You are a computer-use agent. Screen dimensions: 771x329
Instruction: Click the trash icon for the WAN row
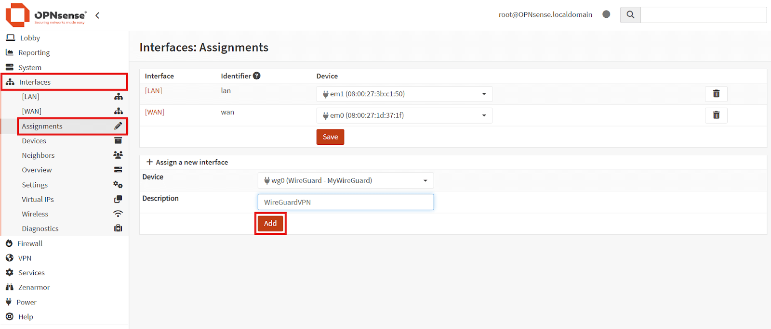(716, 115)
